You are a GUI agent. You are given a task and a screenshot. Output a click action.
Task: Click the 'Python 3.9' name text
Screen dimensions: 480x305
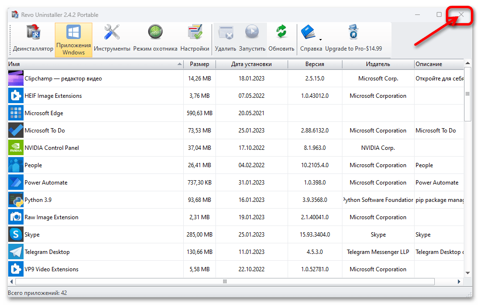click(x=38, y=200)
